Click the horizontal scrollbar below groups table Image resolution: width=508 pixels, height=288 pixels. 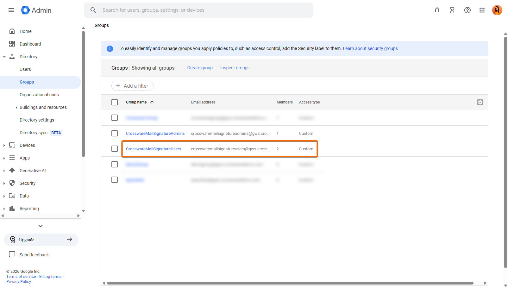tap(290, 283)
